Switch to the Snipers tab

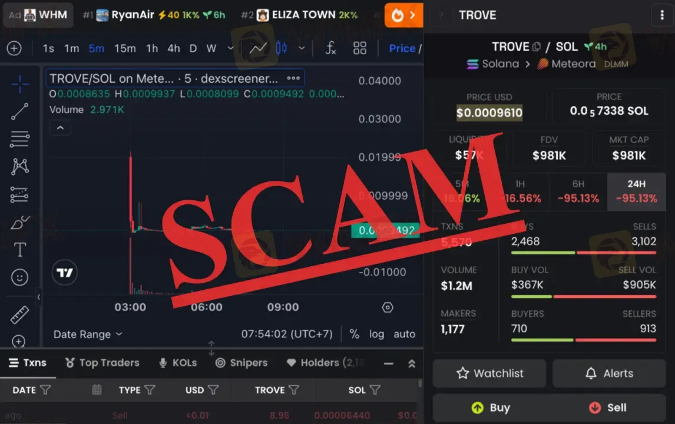pos(241,363)
